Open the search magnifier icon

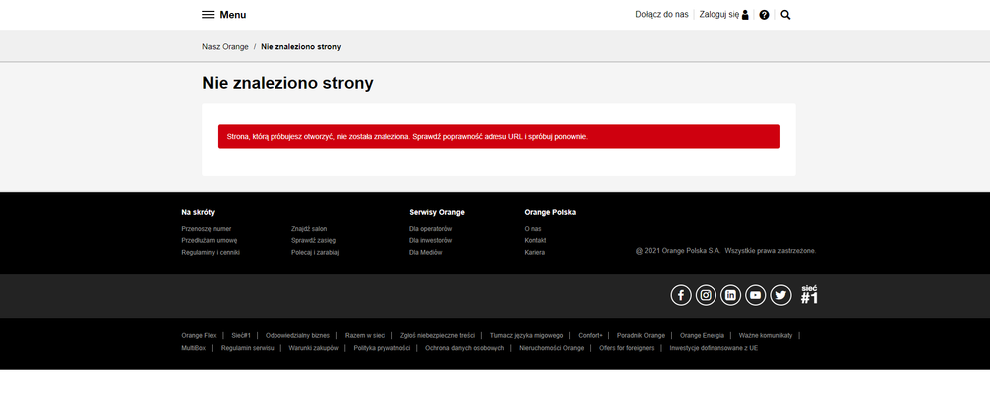point(785,15)
